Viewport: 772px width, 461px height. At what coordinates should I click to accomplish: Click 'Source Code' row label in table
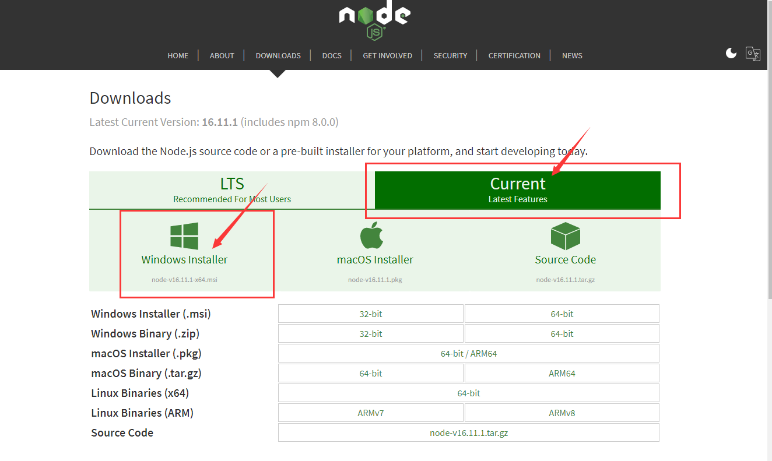click(x=122, y=432)
